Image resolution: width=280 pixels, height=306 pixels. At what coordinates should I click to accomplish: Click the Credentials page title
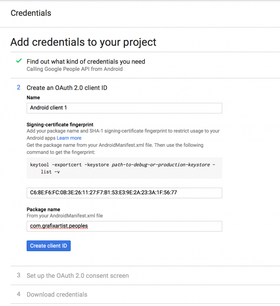point(31,13)
